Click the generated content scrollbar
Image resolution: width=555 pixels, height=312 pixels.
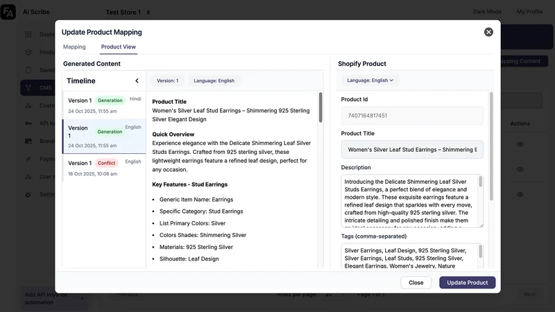(x=321, y=107)
